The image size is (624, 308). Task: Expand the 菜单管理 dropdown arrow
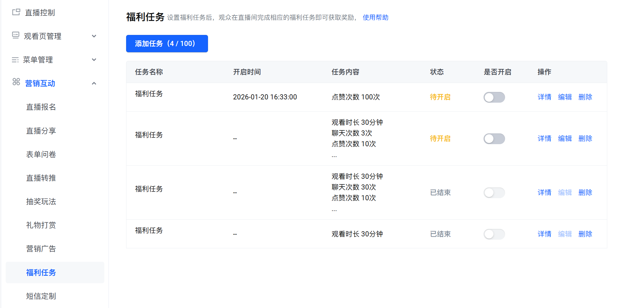[94, 60]
